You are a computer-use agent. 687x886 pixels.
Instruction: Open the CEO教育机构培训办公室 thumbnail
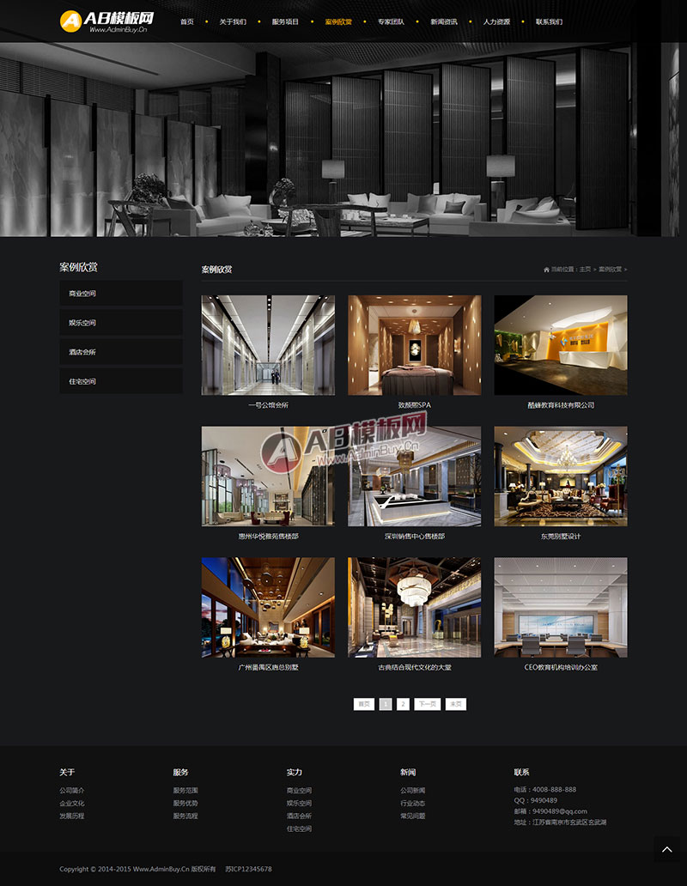pos(561,608)
